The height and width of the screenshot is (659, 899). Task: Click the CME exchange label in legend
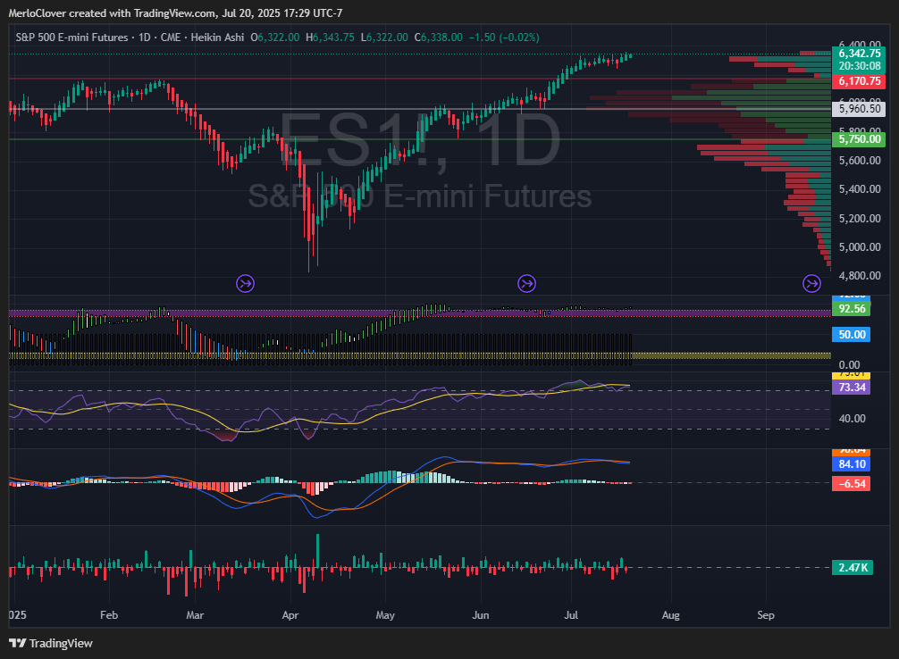[x=171, y=38]
